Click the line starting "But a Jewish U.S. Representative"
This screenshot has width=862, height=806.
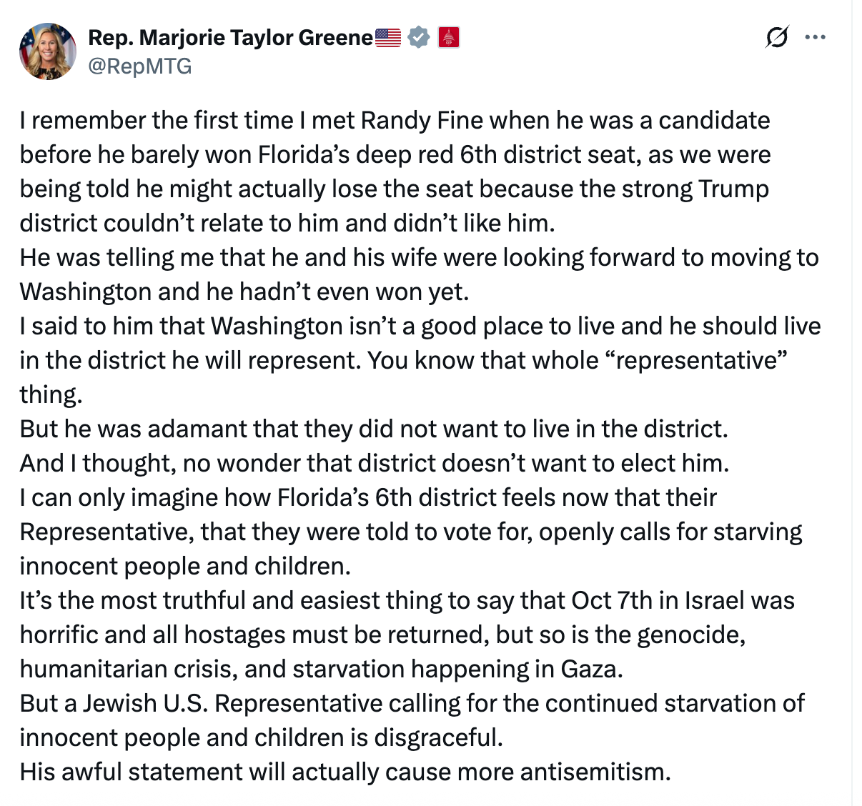coord(412,703)
